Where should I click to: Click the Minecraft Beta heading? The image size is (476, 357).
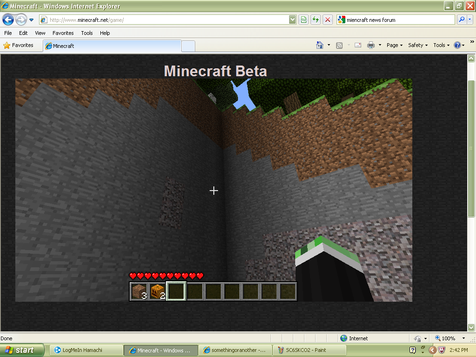click(x=215, y=71)
